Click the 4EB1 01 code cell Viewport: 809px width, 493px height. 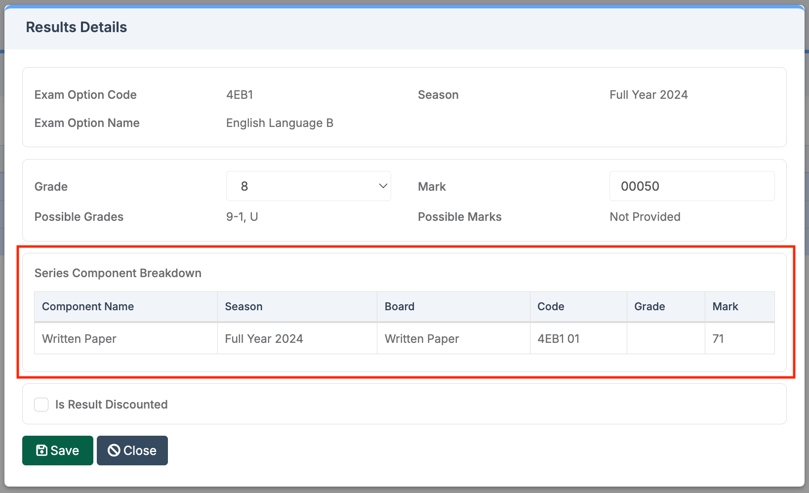pos(558,339)
